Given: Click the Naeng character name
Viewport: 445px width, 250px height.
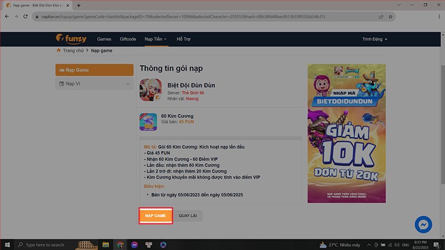Looking at the screenshot, I should pos(192,99).
